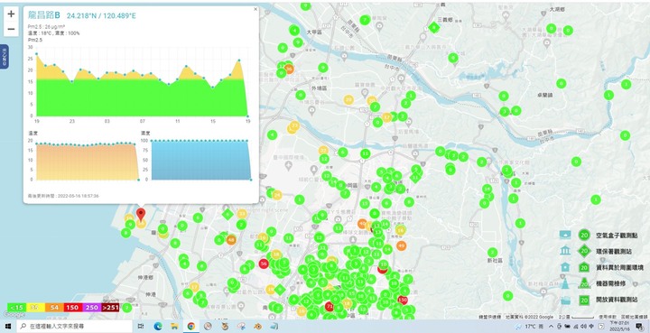This screenshot has height=333, width=650.
Task: Select the red 150 station marker
Action: [402, 300]
